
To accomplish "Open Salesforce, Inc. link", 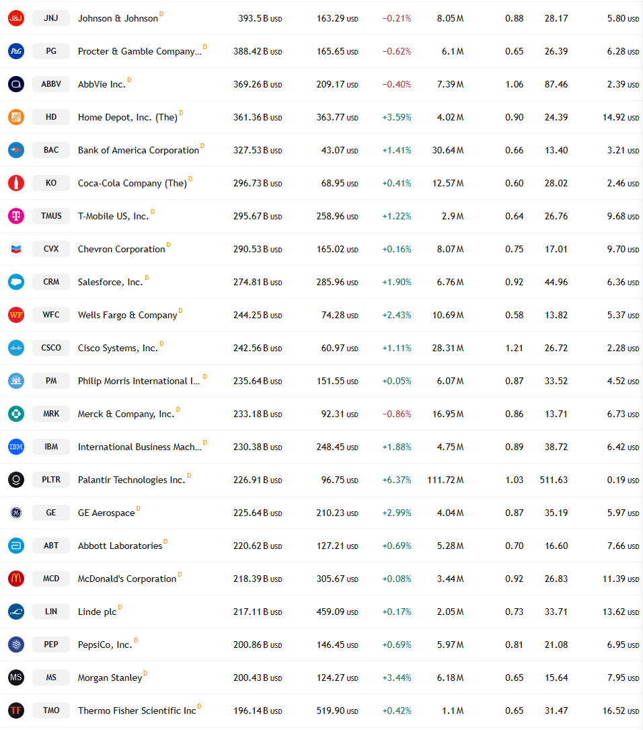I will coord(110,283).
